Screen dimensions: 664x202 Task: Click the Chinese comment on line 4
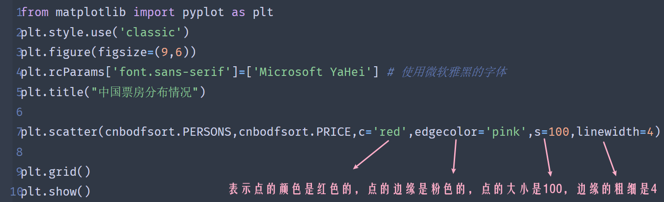tap(453, 72)
